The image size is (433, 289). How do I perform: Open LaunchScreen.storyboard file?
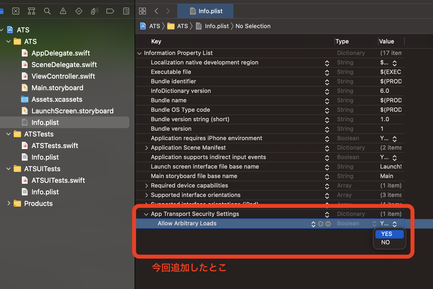pos(67,111)
